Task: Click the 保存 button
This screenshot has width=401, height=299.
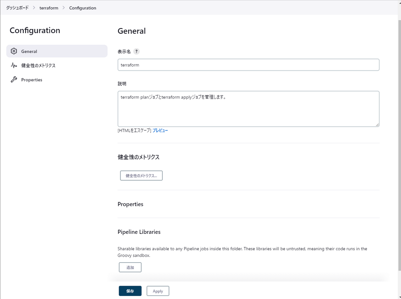Action: tap(130, 291)
